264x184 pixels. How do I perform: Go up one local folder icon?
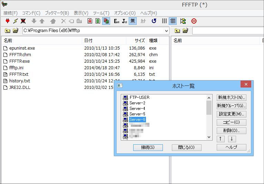[7, 31]
